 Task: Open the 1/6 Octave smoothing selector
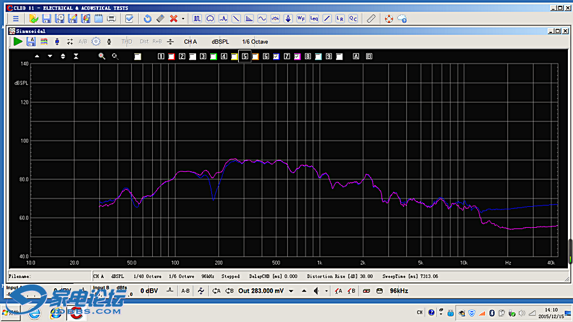pos(255,41)
